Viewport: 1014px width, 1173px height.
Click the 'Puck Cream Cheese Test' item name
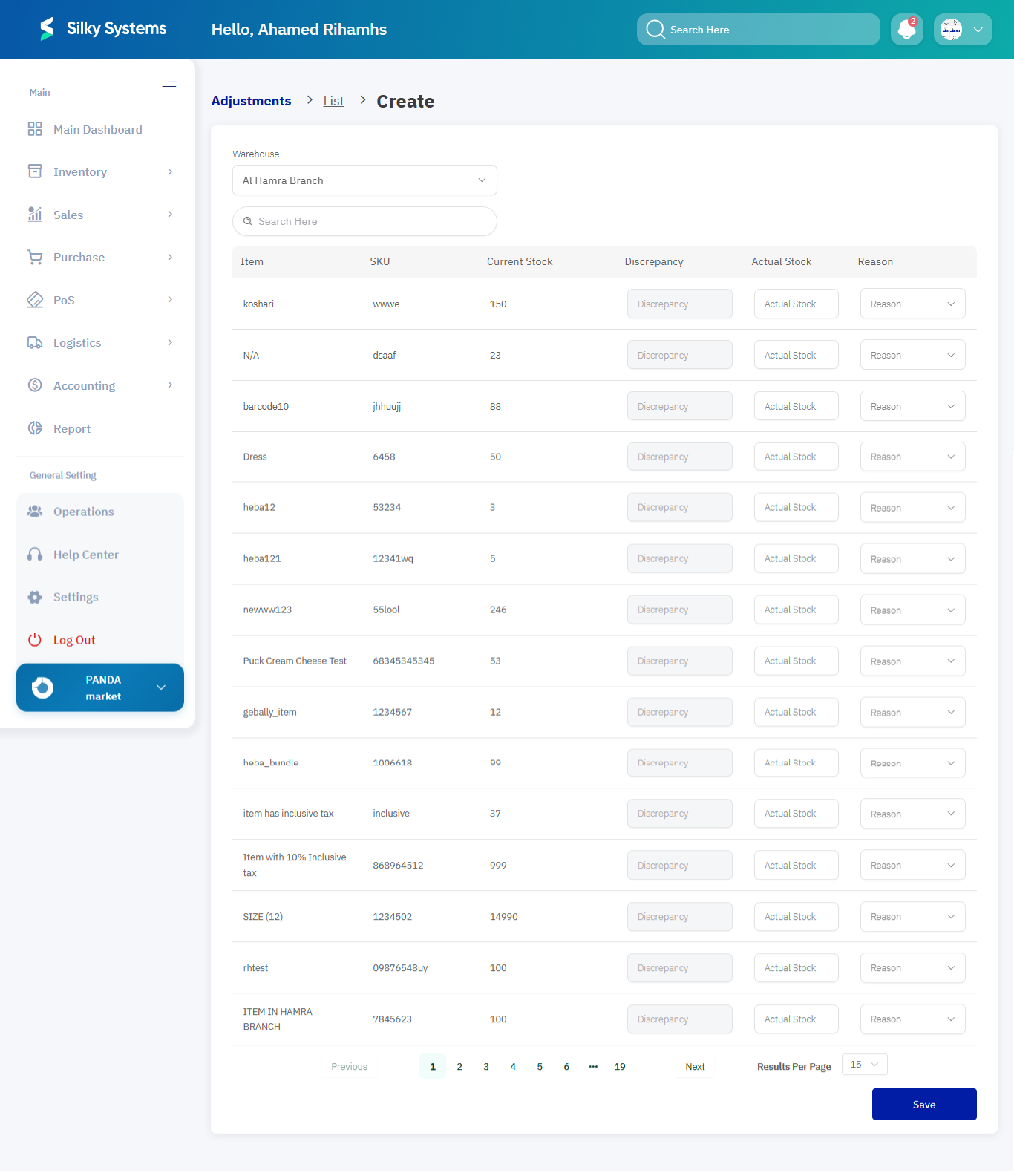click(x=295, y=661)
